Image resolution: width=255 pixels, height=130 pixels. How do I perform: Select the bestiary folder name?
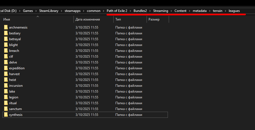(15, 33)
